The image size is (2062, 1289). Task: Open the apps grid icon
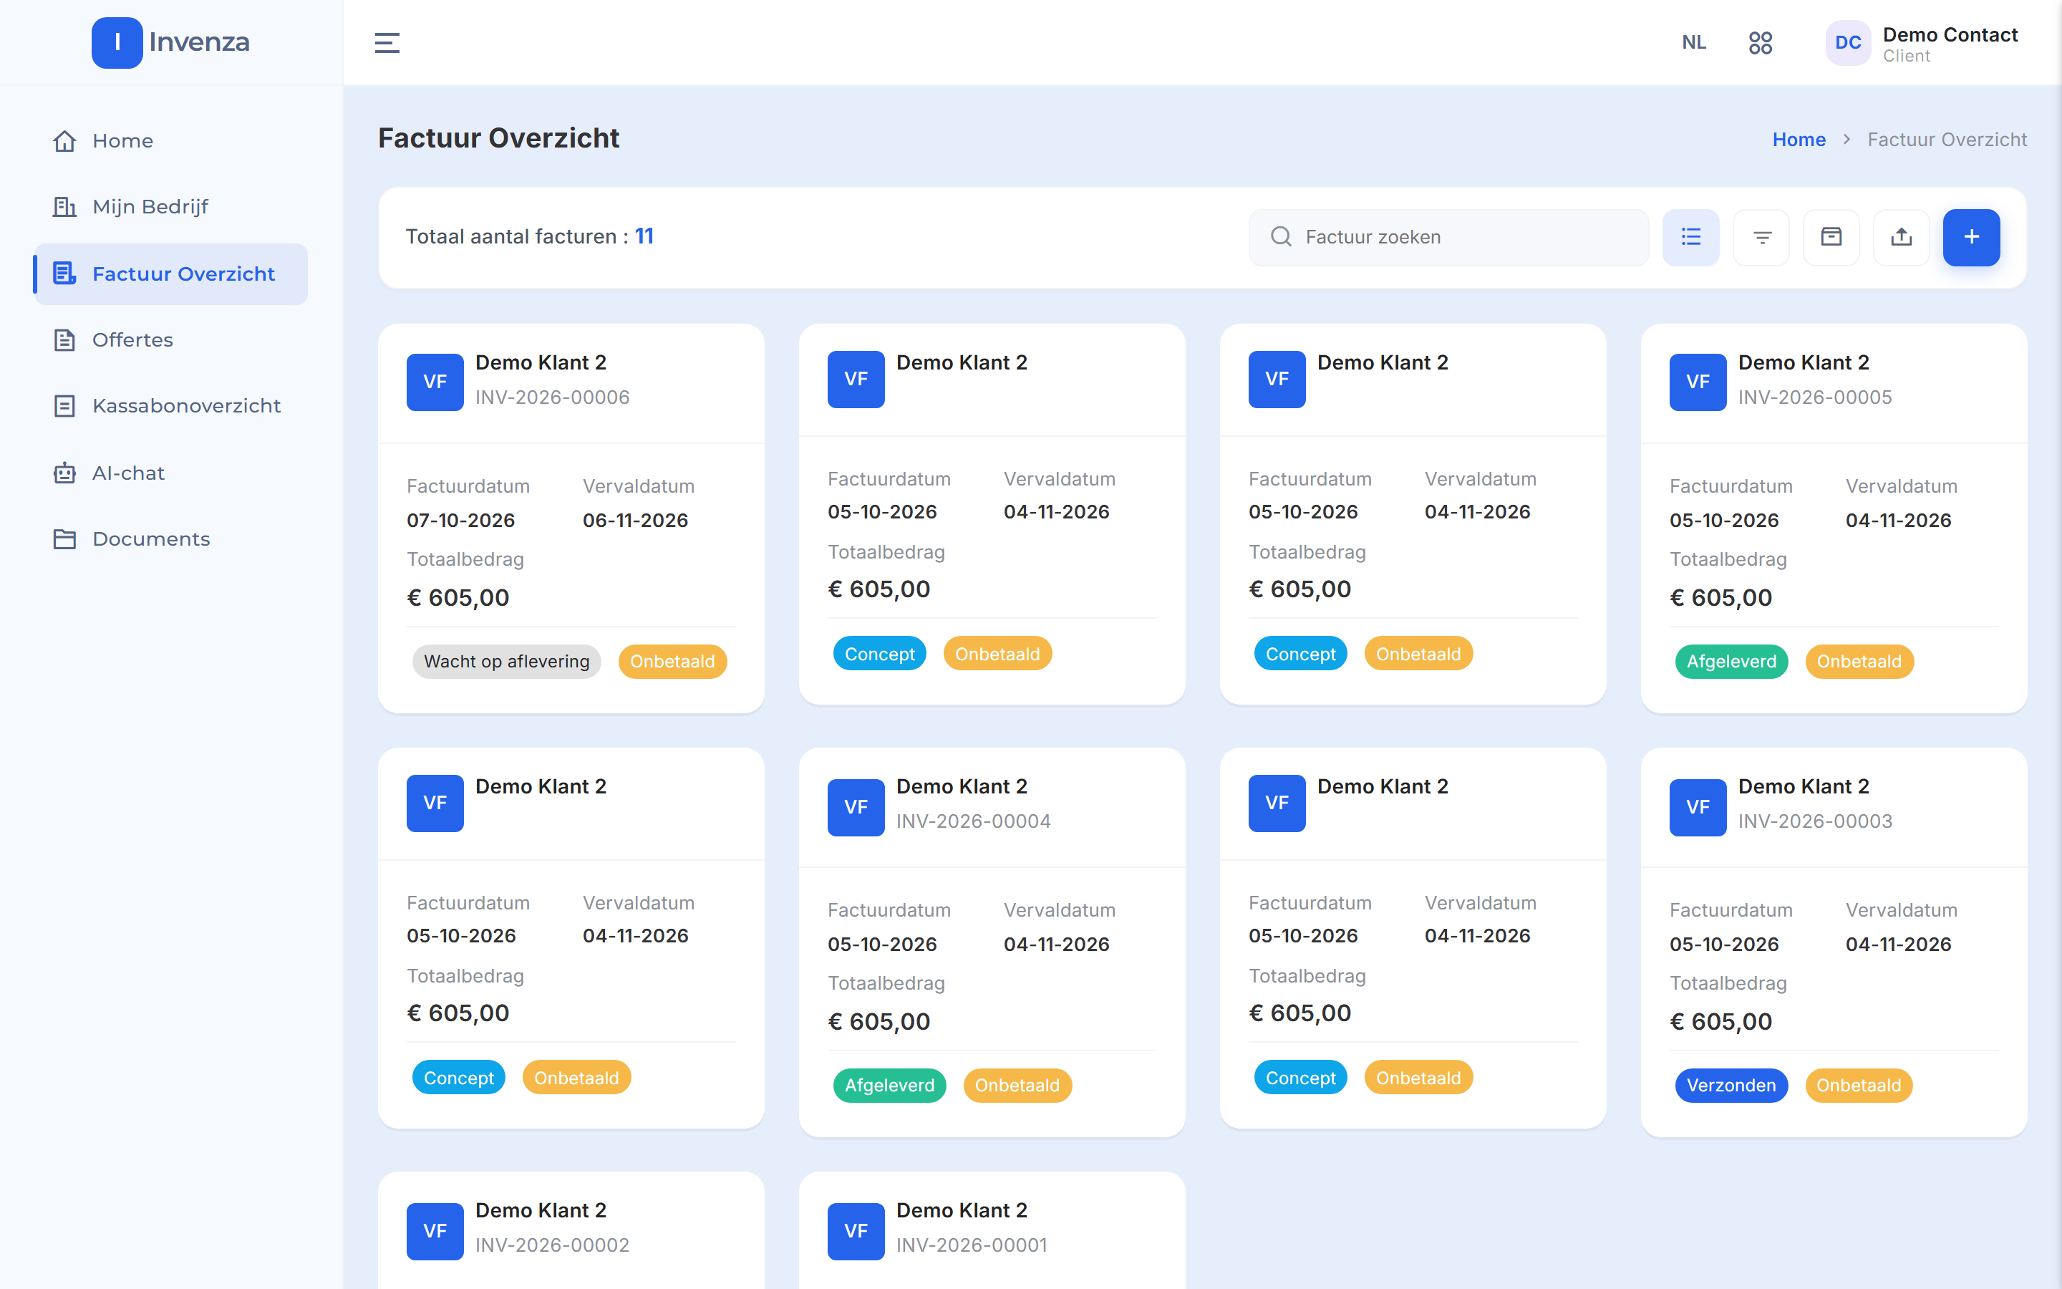click(x=1761, y=43)
